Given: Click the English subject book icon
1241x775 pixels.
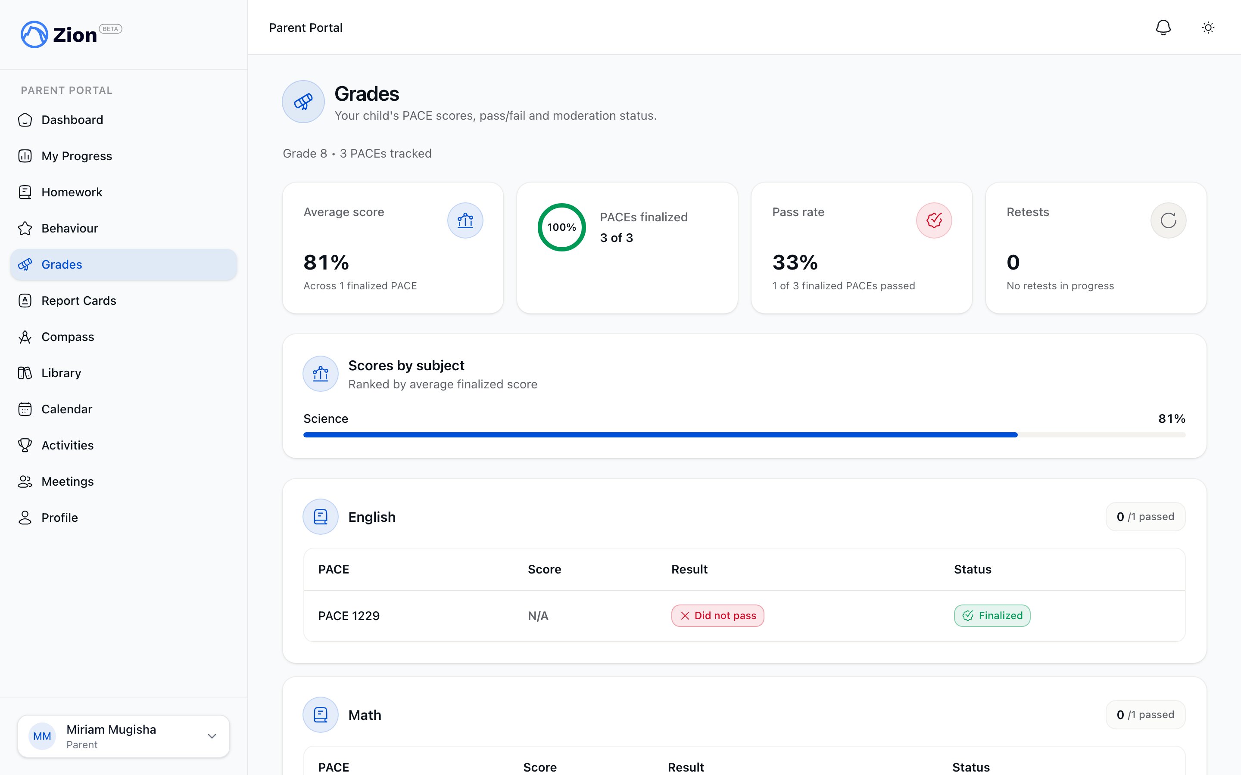Looking at the screenshot, I should [x=321, y=517].
